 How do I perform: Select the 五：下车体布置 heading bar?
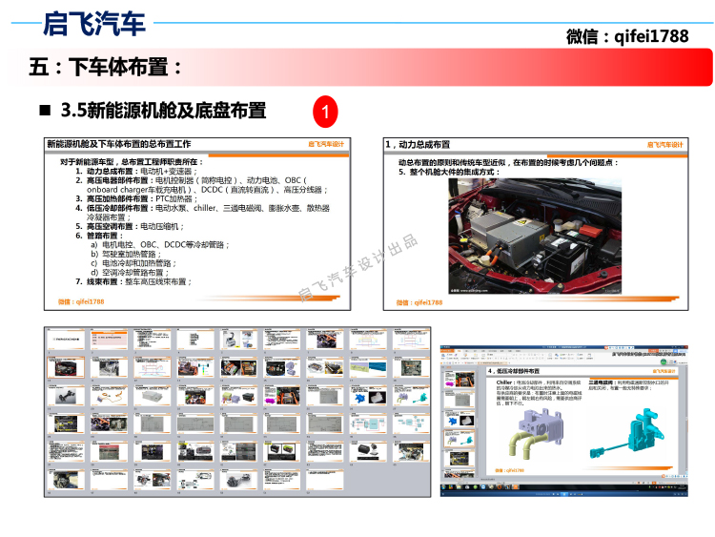click(x=106, y=68)
